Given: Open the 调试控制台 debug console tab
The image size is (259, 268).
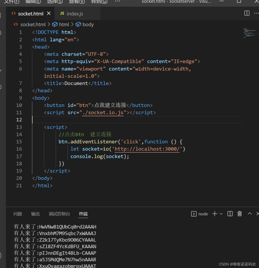Looking at the screenshot, I should (59, 214).
